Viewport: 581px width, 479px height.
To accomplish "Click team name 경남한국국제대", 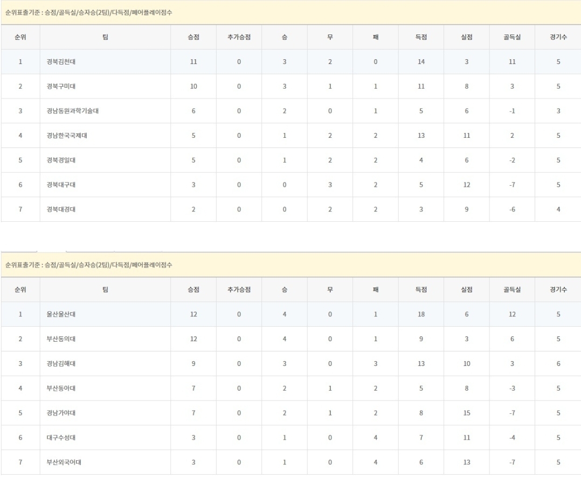I will click(67, 136).
